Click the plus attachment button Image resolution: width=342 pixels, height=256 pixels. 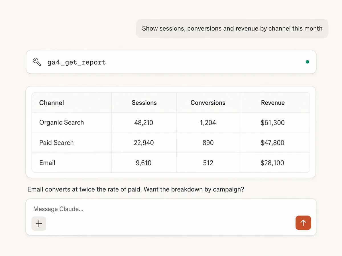pyautogui.click(x=39, y=224)
